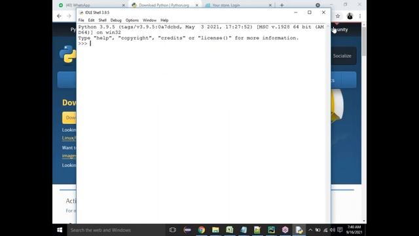Bookmark this page with the star icon

pos(338,16)
